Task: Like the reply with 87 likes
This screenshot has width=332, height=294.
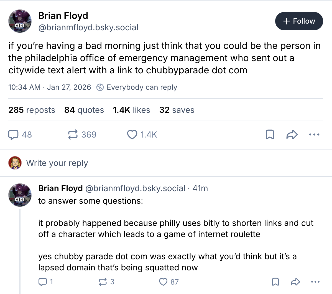Action: point(163,282)
